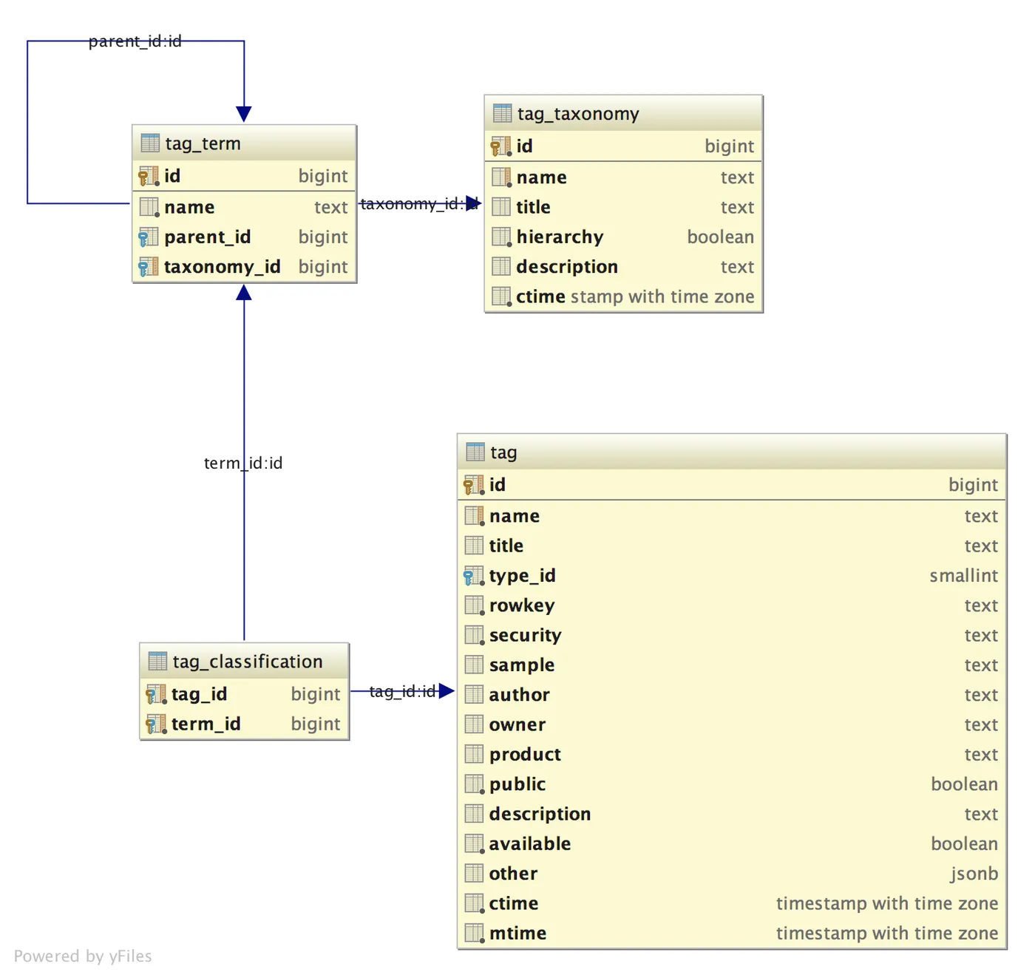Click column icon beside sample
Image resolution: width=1035 pixels, height=978 pixels.
[x=474, y=665]
